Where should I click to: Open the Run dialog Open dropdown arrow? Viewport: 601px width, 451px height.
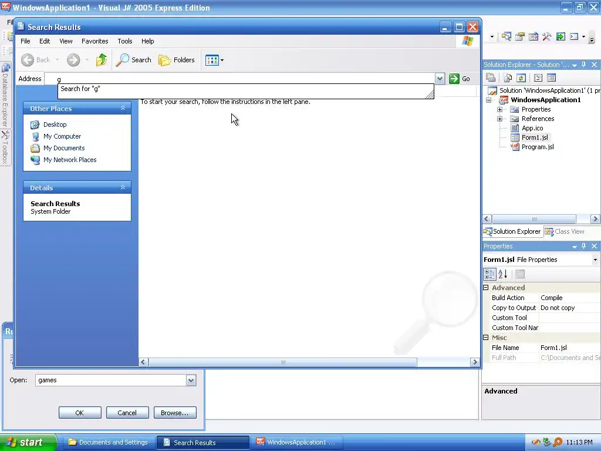[x=191, y=380]
